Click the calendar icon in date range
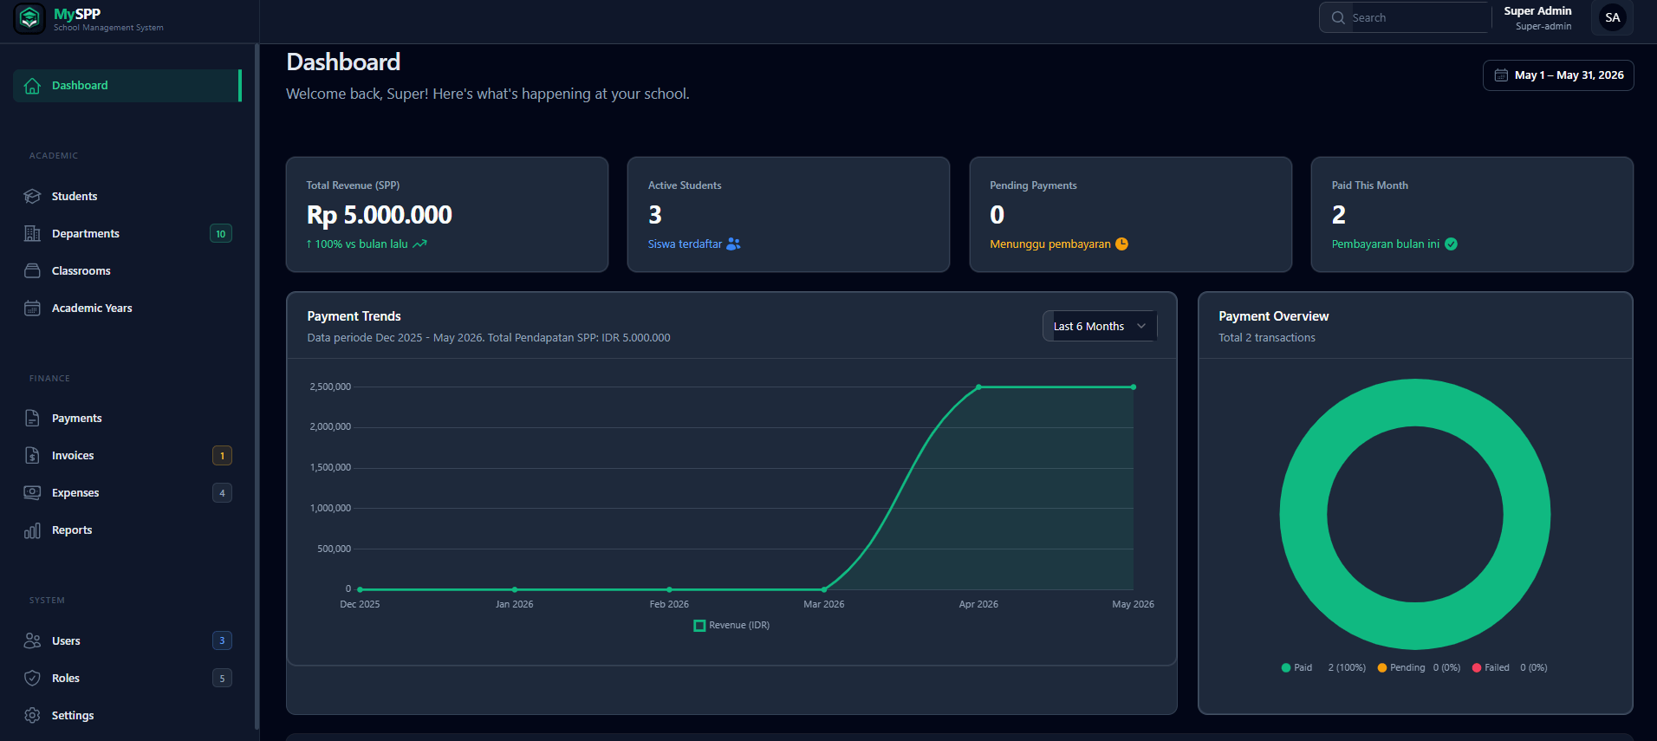The height and width of the screenshot is (741, 1657). click(1501, 75)
